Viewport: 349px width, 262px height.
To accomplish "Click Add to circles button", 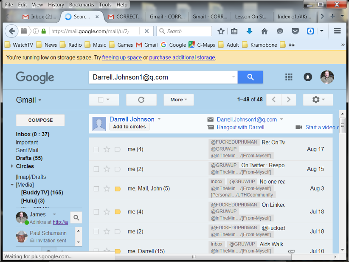I will (x=129, y=127).
